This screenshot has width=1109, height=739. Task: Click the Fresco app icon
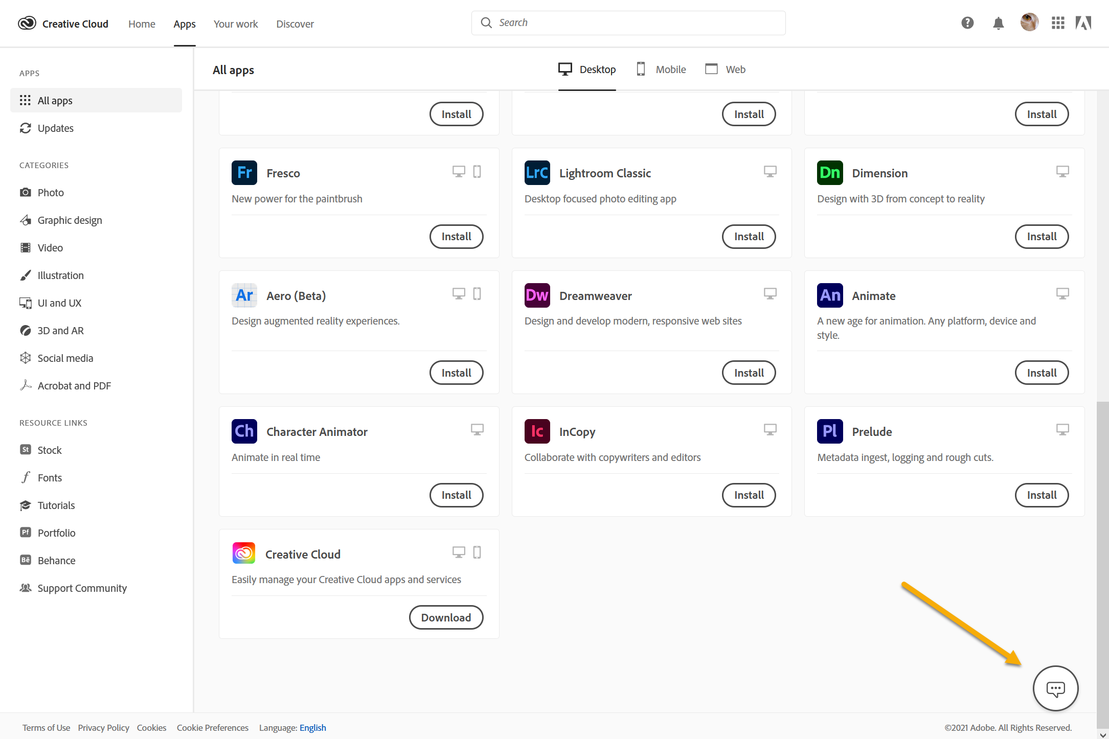[244, 173]
